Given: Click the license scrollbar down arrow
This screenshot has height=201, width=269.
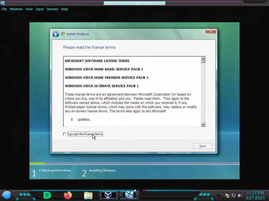Looking at the screenshot, I should pyautogui.click(x=203, y=125).
